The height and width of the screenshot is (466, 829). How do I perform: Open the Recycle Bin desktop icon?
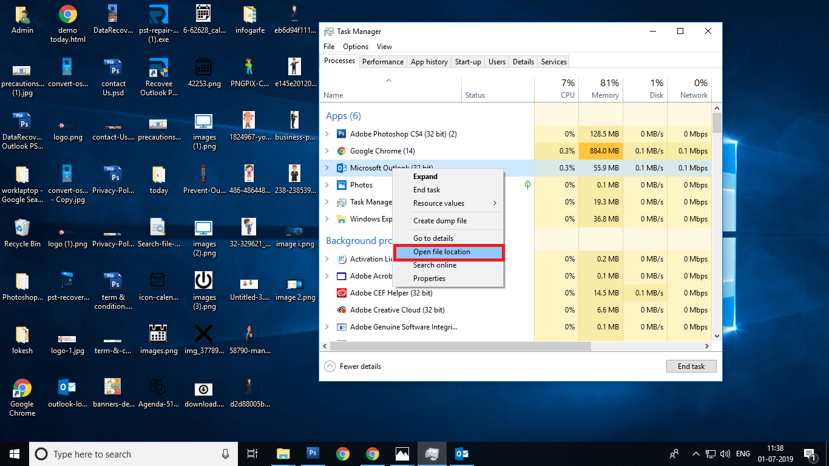click(22, 233)
